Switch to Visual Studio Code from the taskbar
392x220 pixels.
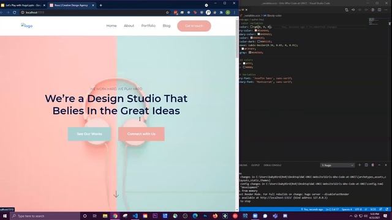[x=135, y=216]
